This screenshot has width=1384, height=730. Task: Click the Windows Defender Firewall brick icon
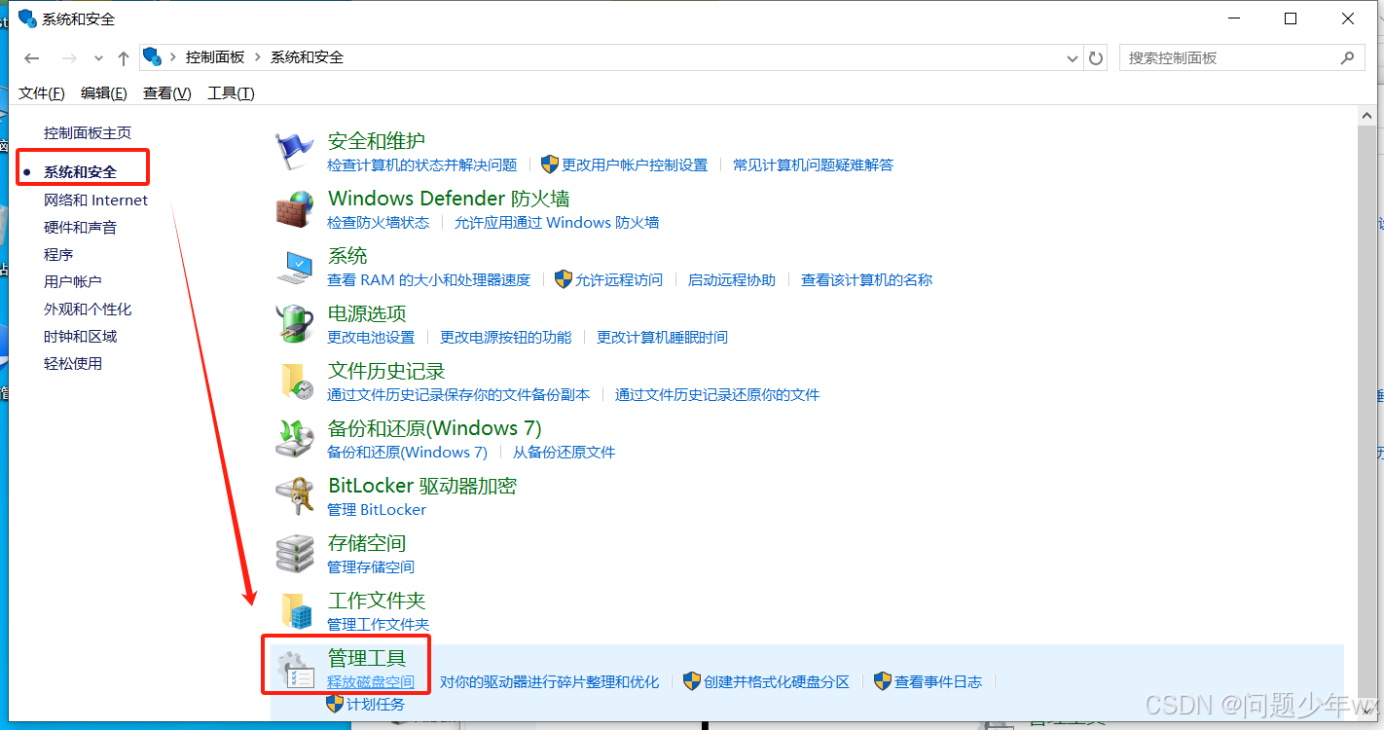pos(295,208)
